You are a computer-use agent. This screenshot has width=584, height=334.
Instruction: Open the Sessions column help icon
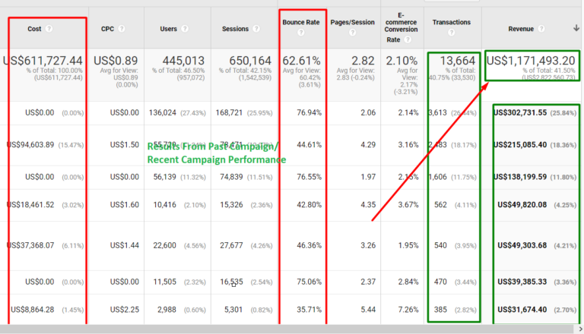tap(256, 29)
